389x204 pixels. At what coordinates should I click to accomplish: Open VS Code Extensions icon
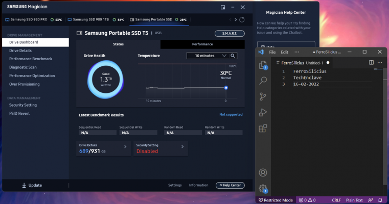[x=263, y=128]
